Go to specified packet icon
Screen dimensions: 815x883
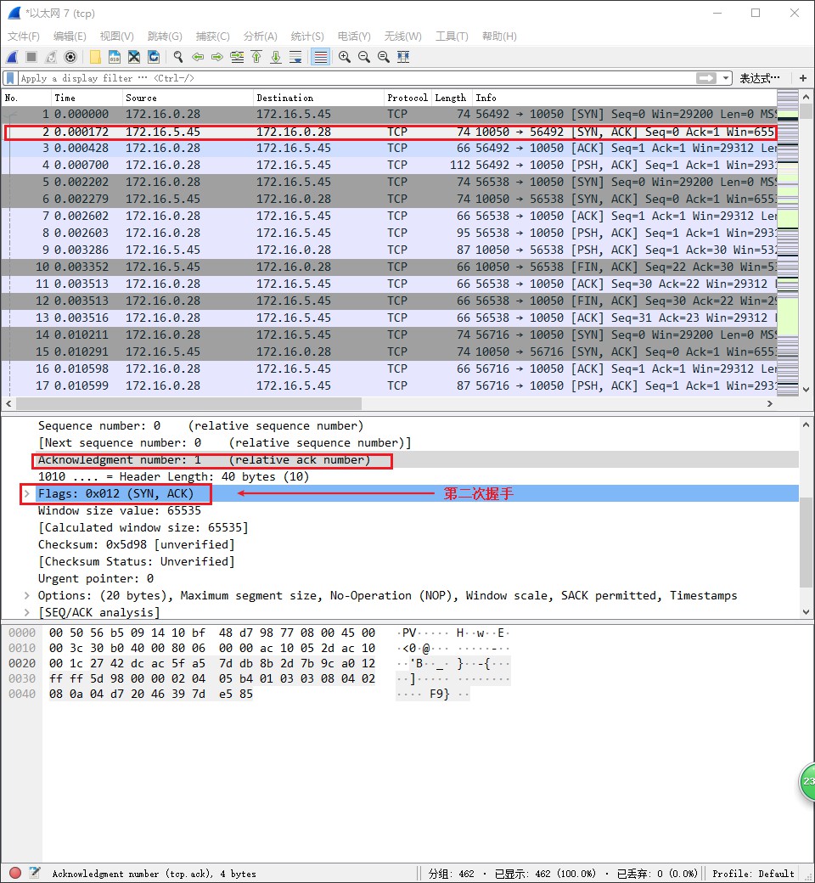pyautogui.click(x=237, y=57)
